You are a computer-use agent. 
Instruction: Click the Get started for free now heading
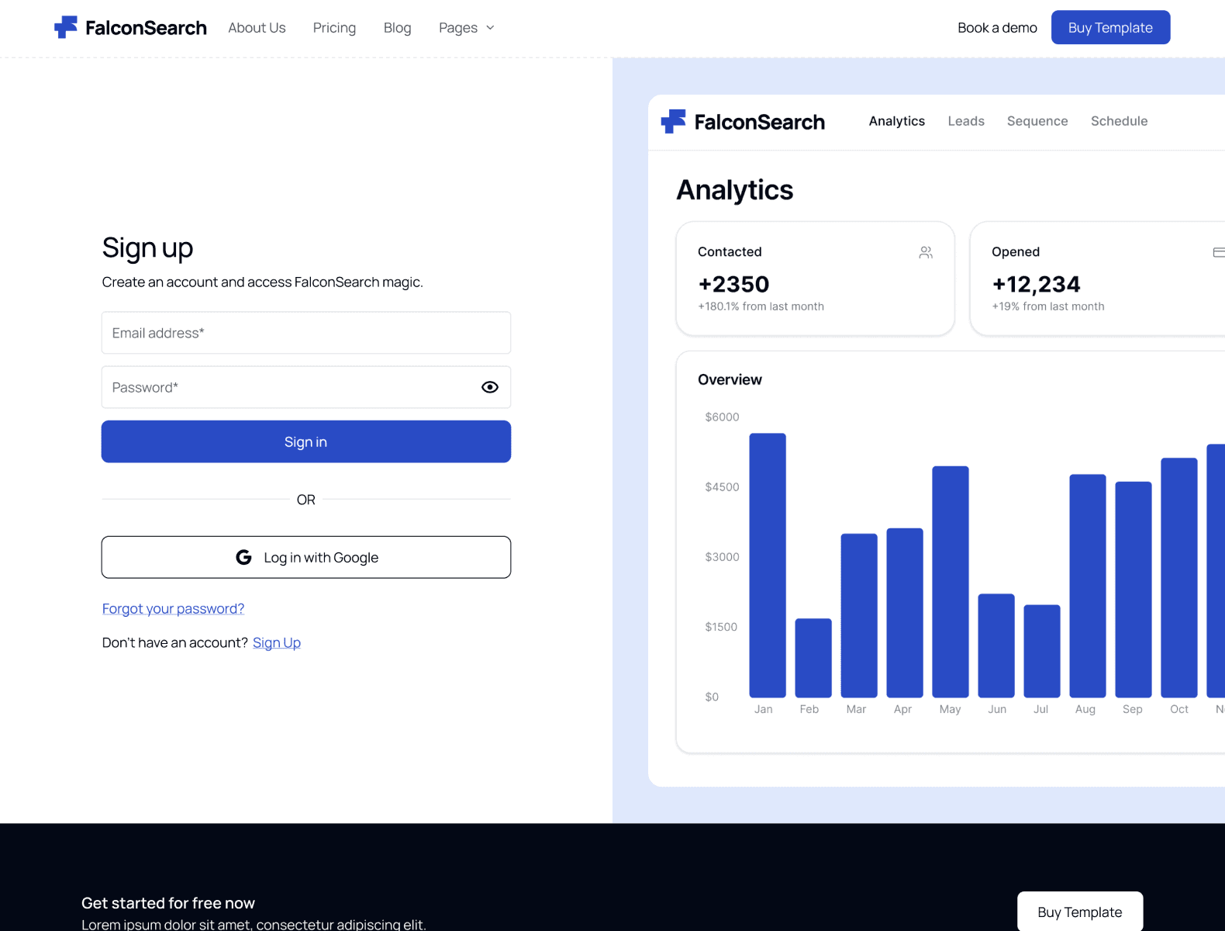(x=168, y=903)
